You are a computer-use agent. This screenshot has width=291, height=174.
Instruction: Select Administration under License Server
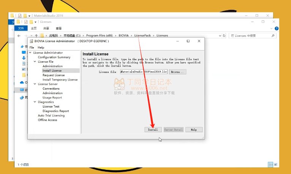click(52, 93)
